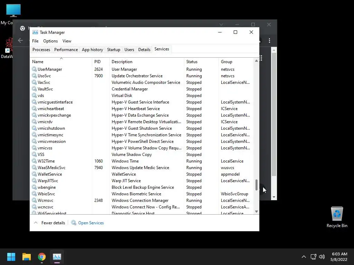This screenshot has width=354, height=265.
Task: Click the gear icon beside wbengine
Action: pos(34,187)
